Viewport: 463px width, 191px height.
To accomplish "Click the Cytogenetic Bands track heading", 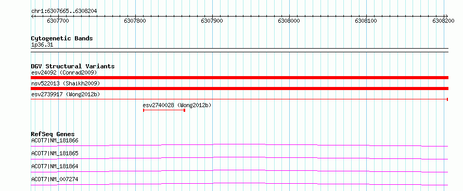I will tap(62, 38).
